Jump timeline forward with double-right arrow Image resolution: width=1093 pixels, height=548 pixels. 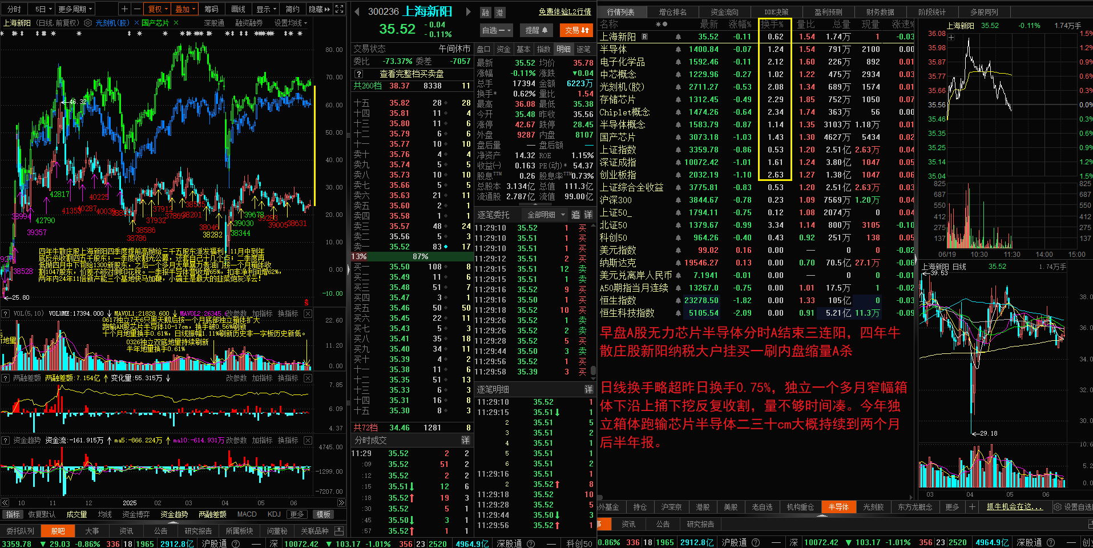point(341,503)
